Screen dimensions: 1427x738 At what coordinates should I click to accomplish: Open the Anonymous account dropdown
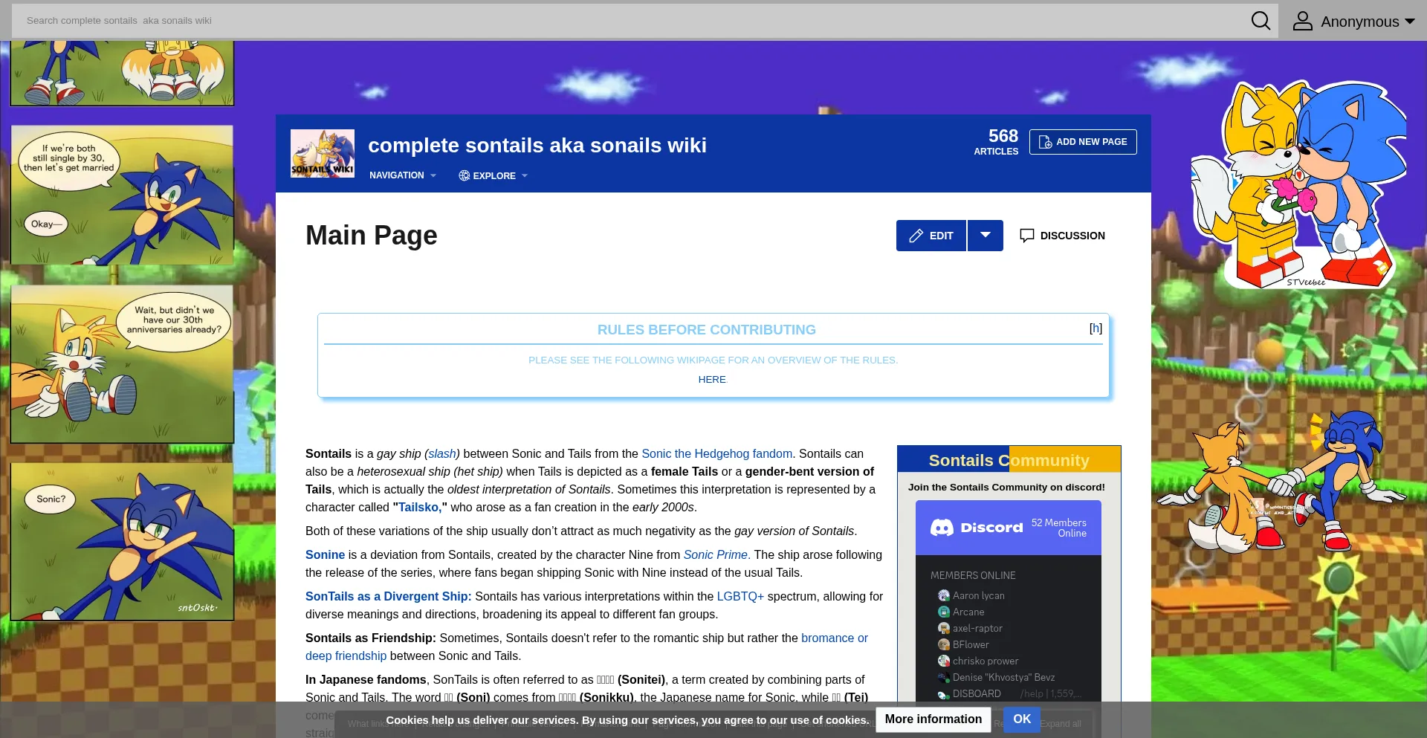tap(1408, 22)
